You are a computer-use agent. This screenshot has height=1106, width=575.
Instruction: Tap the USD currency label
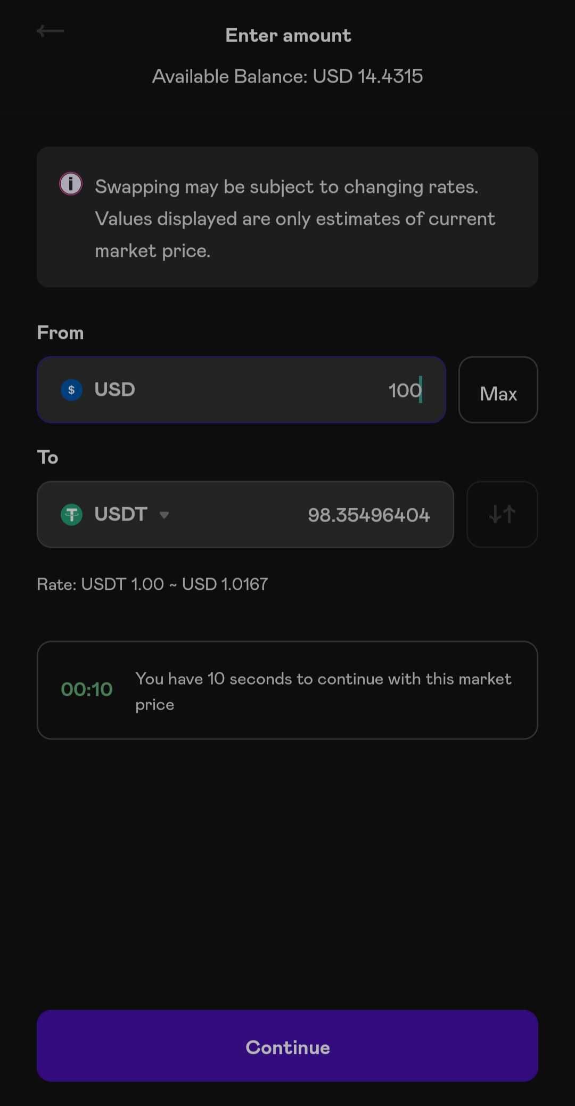pyautogui.click(x=114, y=389)
